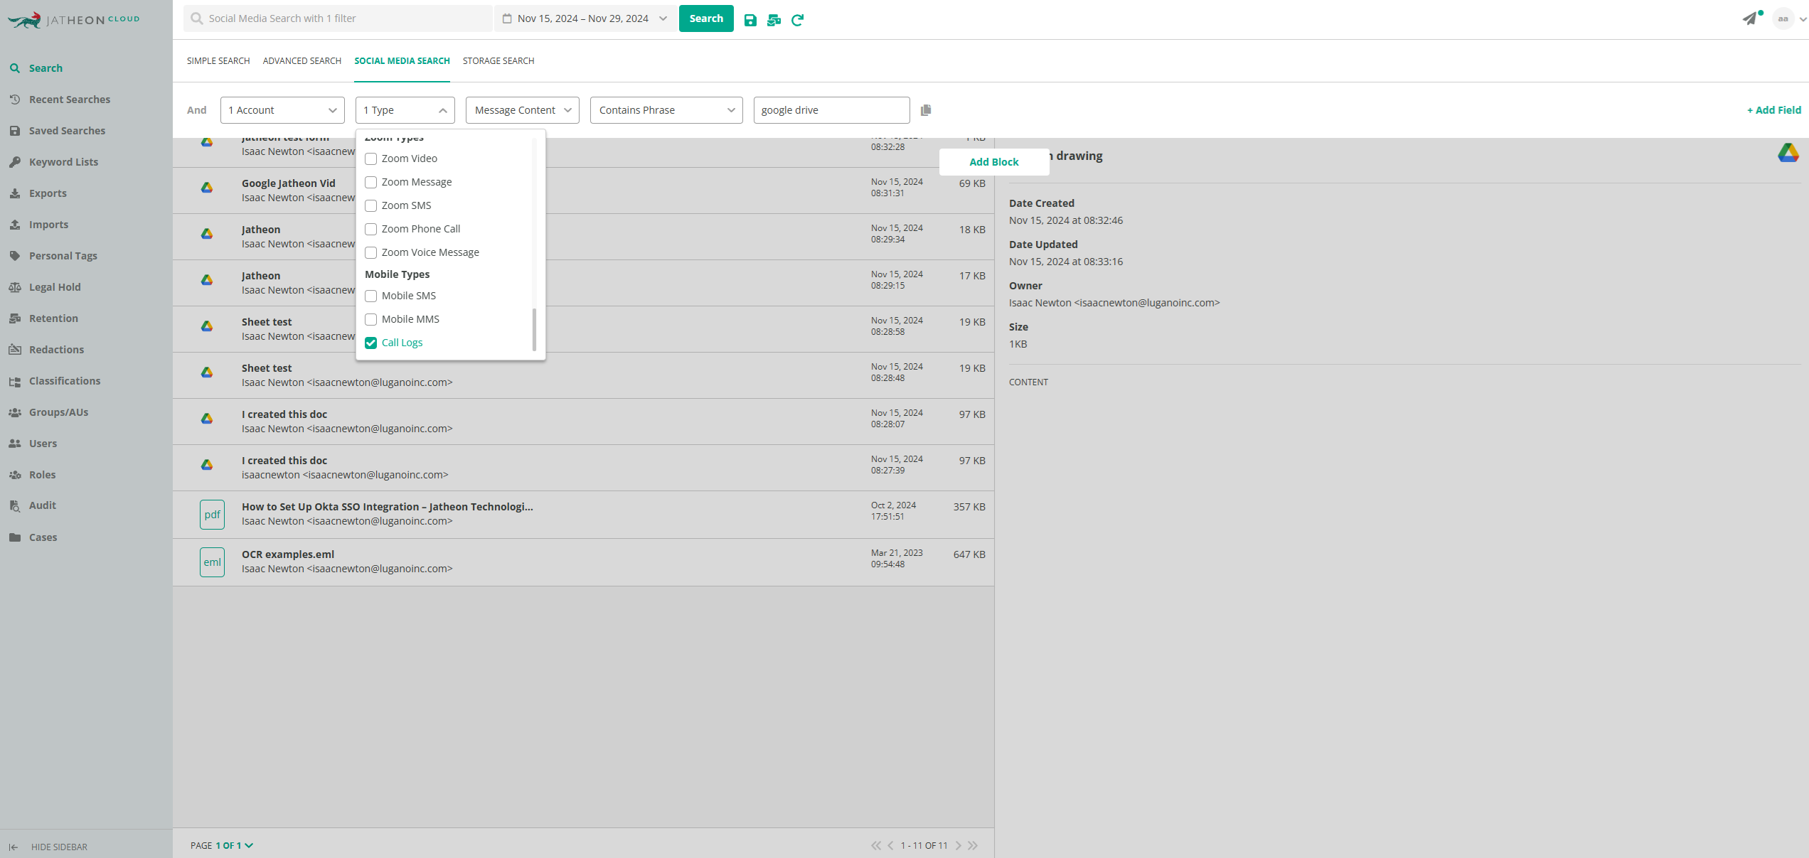
Task: Open the user account menu arrow
Action: point(1803,19)
